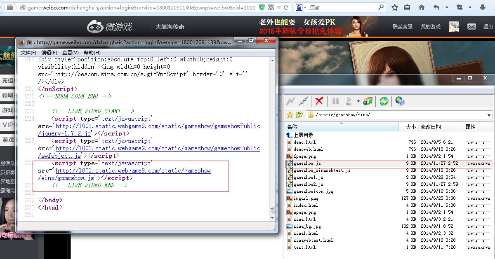The width and height of the screenshot is (495, 259).
Task: Open the swfobject.js script link in source
Action: [x=149, y=152]
